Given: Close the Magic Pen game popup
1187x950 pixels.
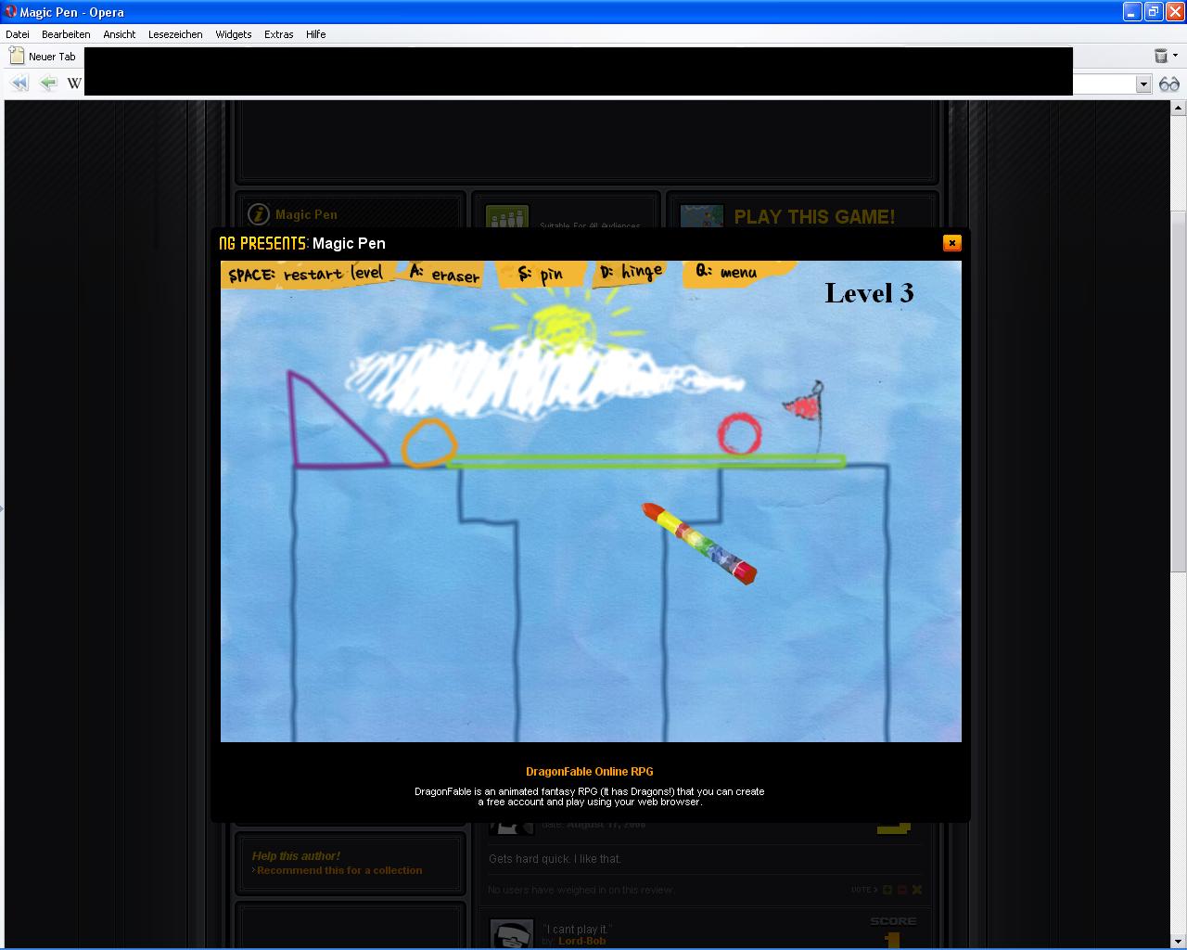Looking at the screenshot, I should (951, 243).
